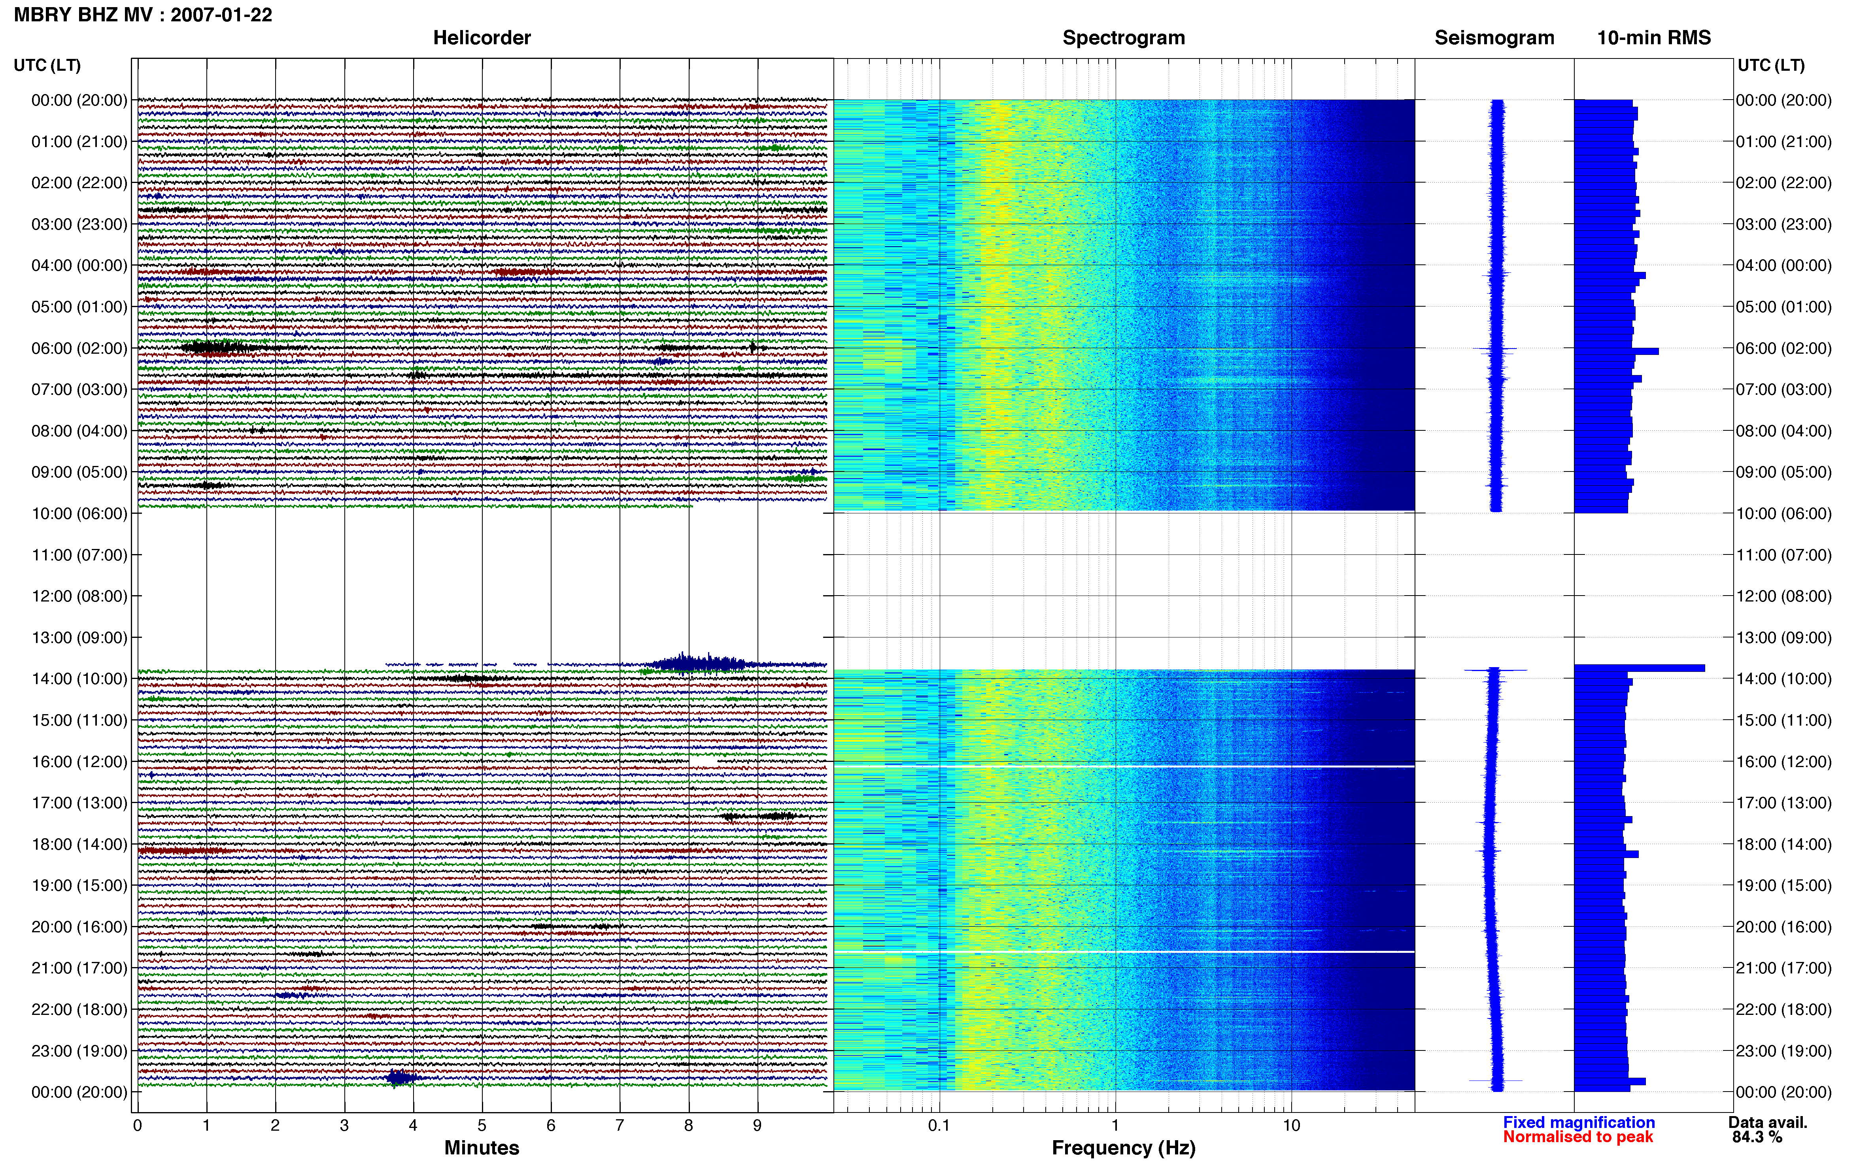This screenshot has height=1171, width=1874.
Task: Click left-axis time label '10:00 (06:00)'
Action: 79,513
